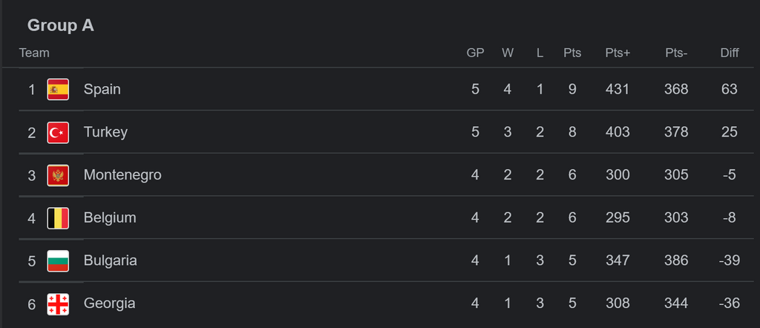Click the Turkey flag icon
Screen dimensions: 760x328
[x=58, y=132]
